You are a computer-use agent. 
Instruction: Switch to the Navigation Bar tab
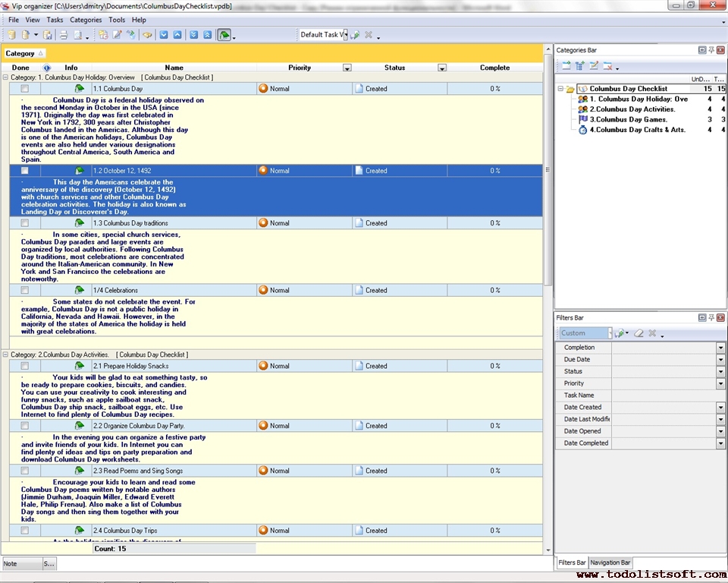coord(610,563)
